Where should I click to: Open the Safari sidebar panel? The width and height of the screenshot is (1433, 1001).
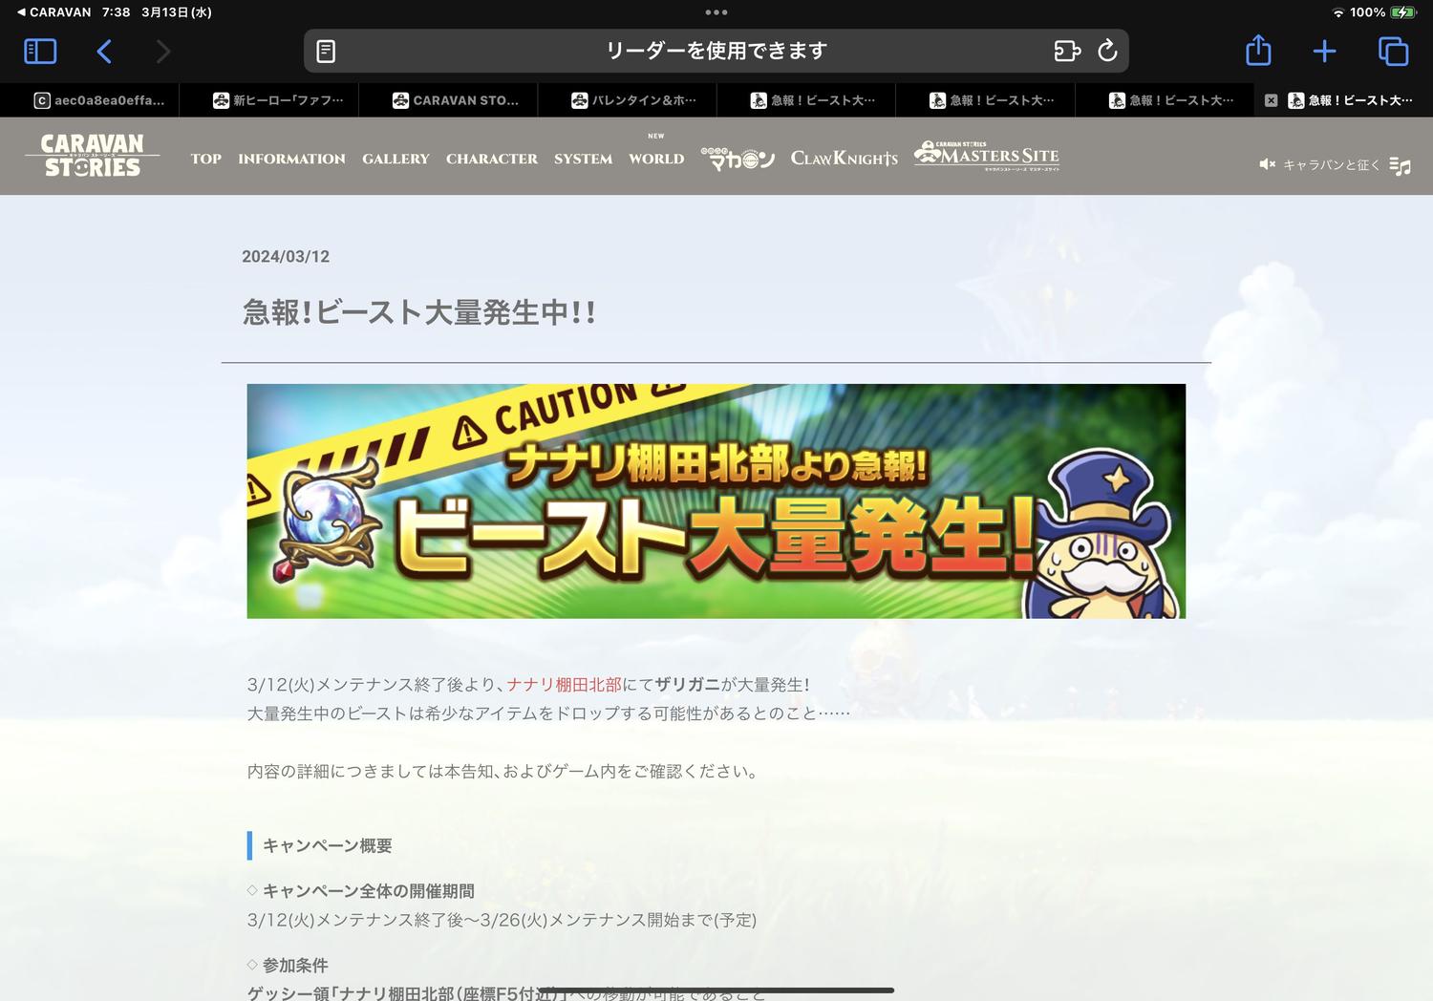click(40, 51)
